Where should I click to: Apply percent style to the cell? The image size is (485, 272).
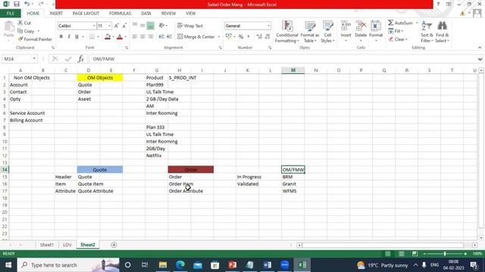[241, 37]
